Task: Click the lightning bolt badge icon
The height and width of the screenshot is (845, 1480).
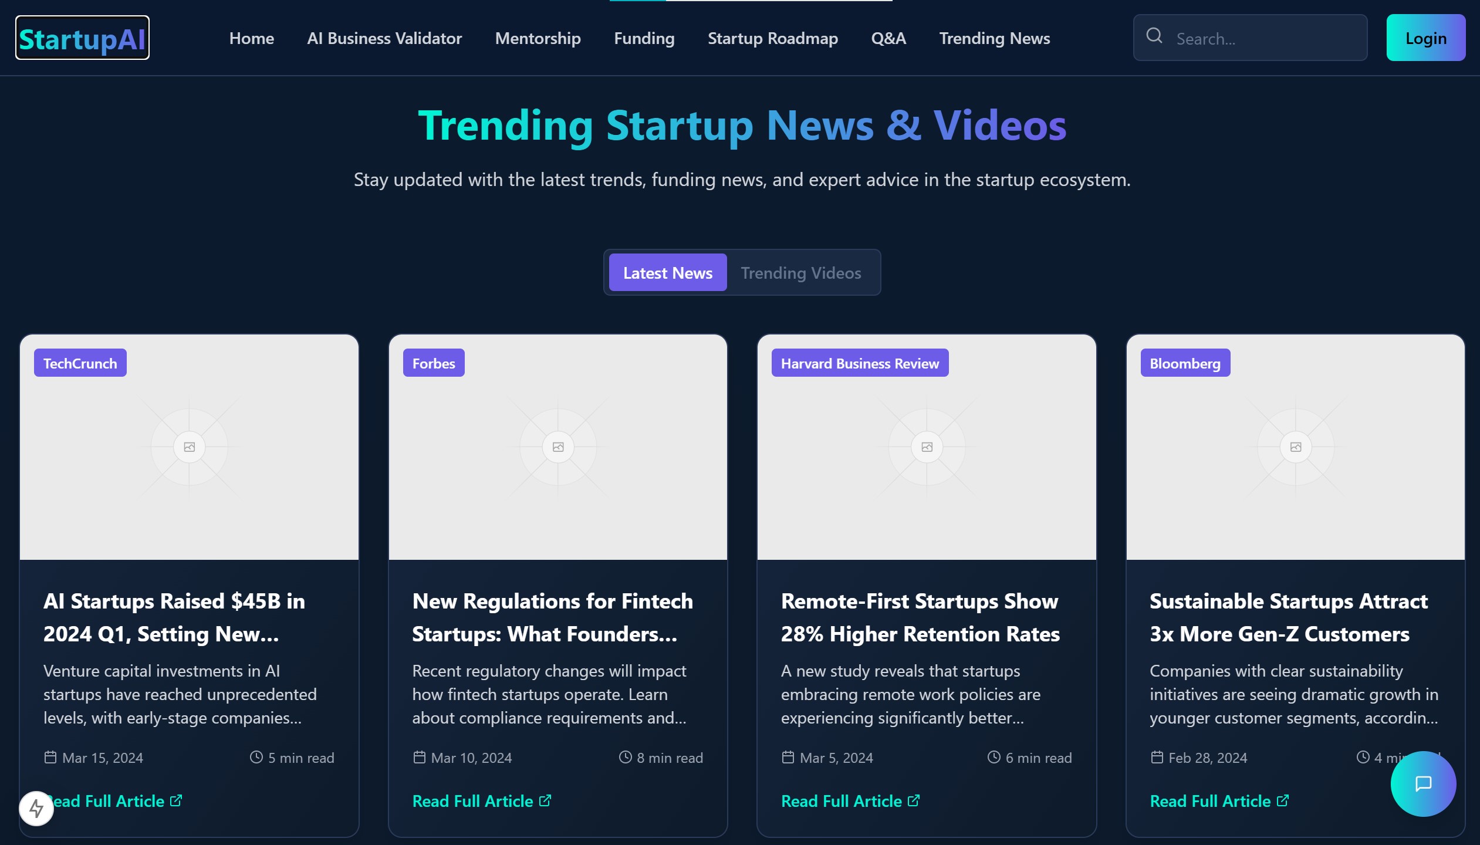Action: tap(36, 809)
